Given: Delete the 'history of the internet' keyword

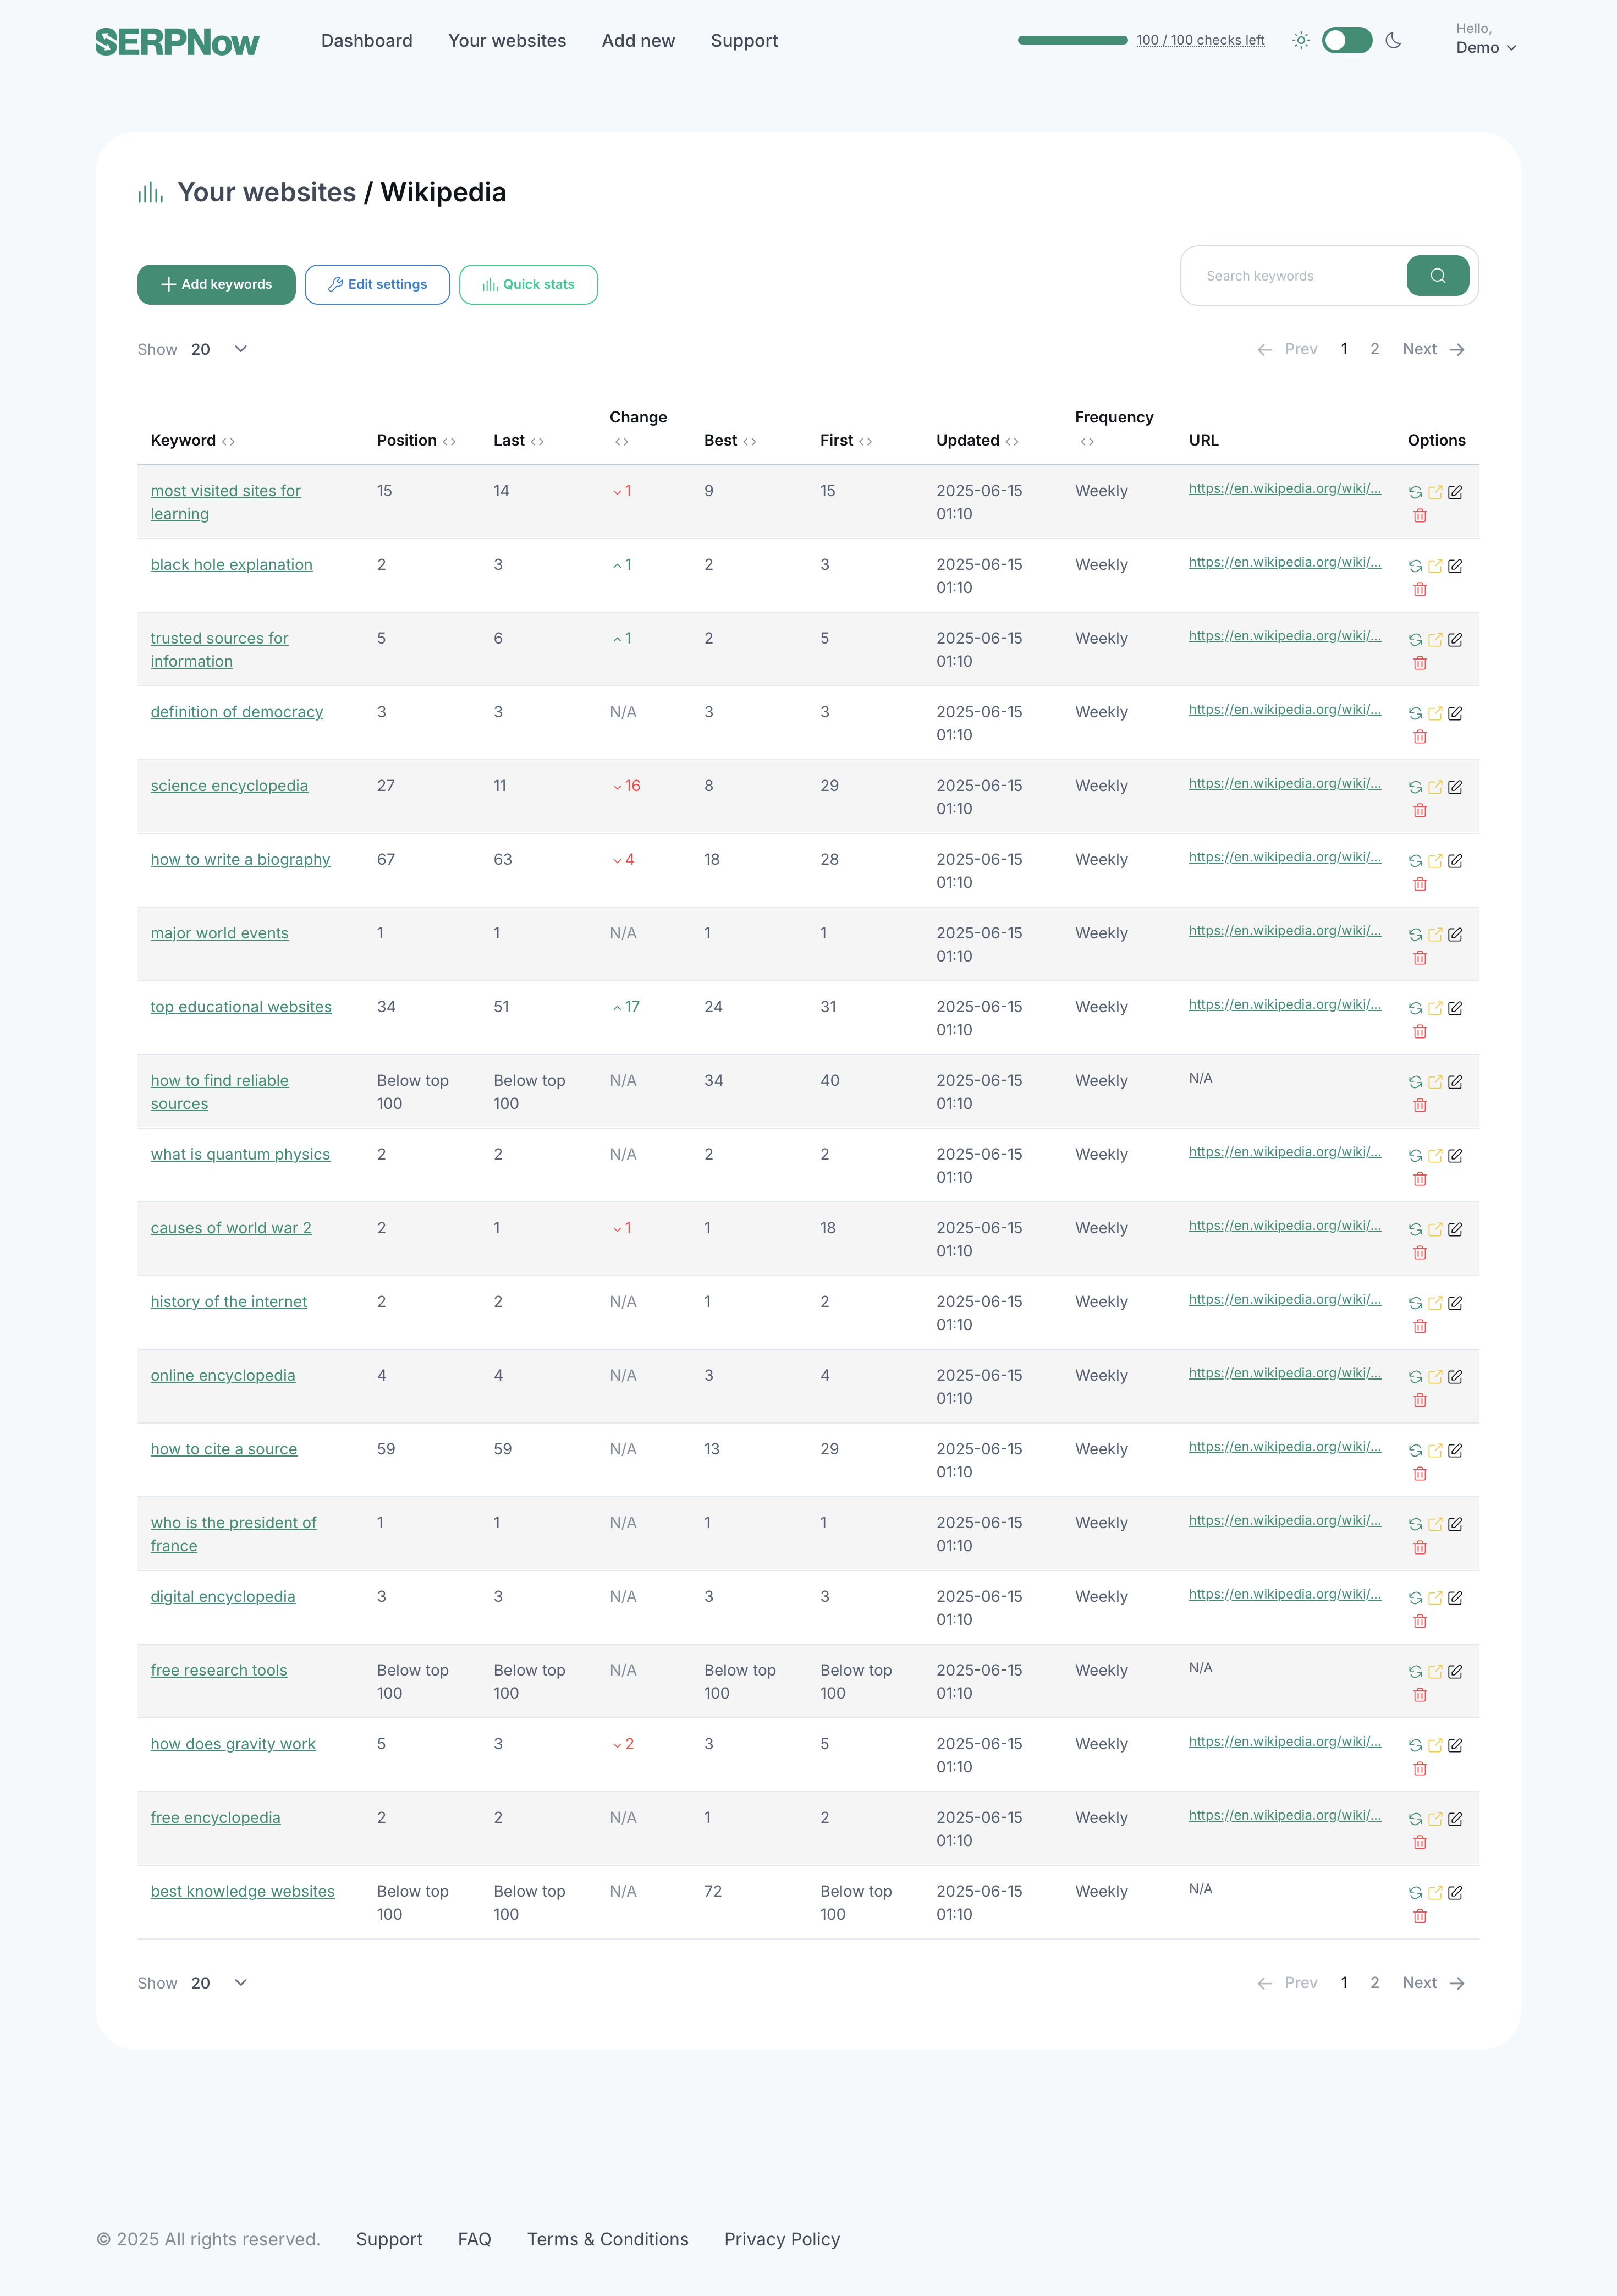Looking at the screenshot, I should click(1420, 1326).
